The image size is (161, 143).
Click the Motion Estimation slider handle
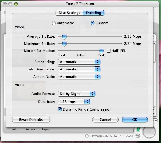(102, 51)
